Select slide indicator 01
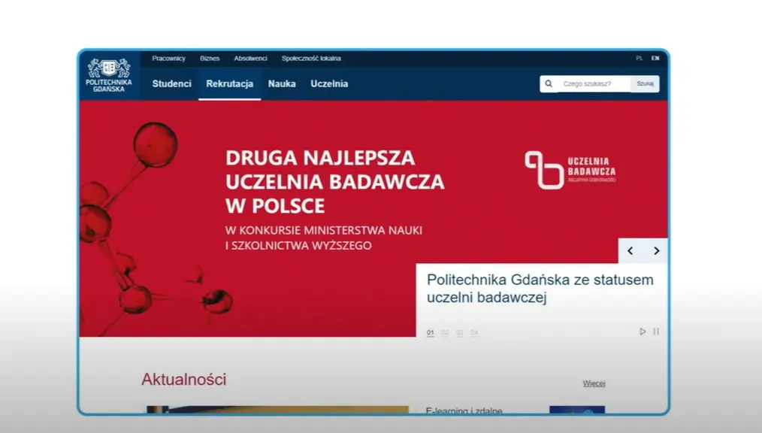The width and height of the screenshot is (762, 433). point(430,333)
